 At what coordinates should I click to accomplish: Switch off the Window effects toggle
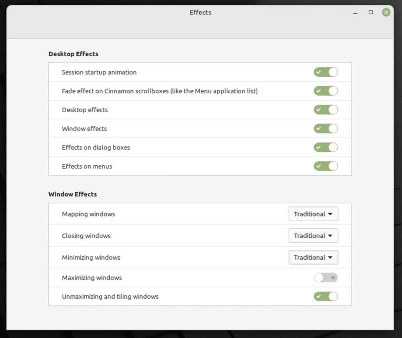(x=326, y=128)
